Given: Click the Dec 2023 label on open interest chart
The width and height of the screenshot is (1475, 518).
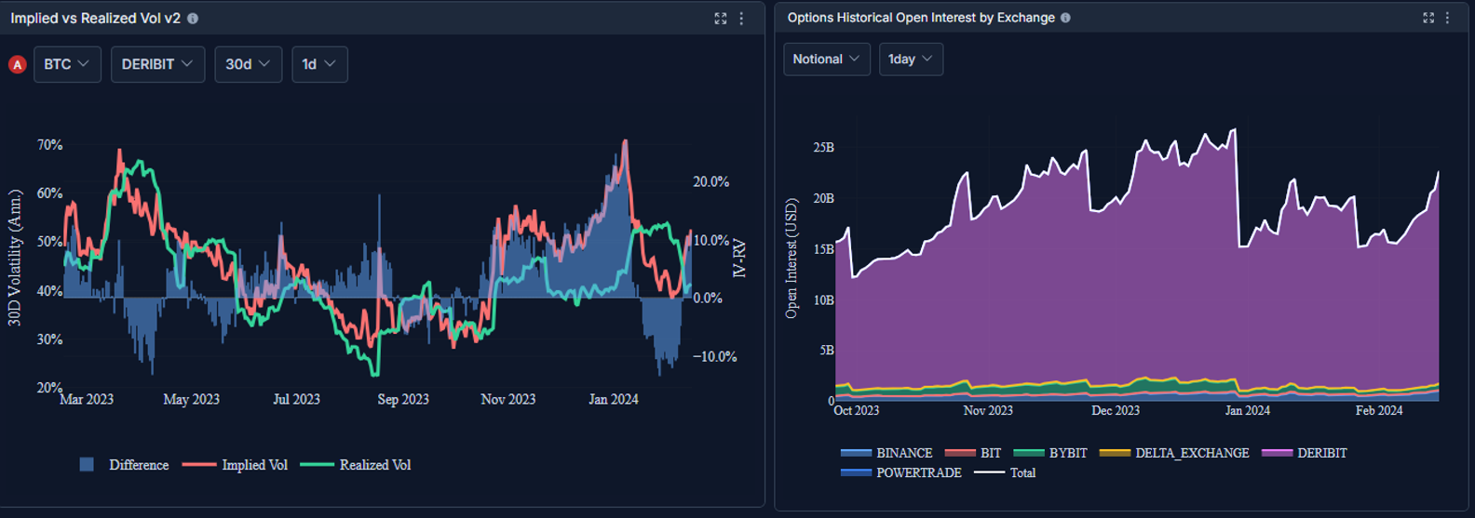Looking at the screenshot, I should click(1116, 410).
